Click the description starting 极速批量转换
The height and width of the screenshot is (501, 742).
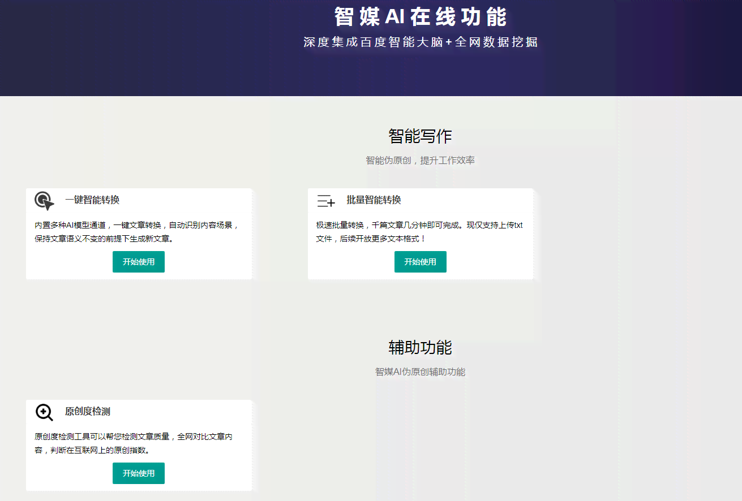point(420,232)
